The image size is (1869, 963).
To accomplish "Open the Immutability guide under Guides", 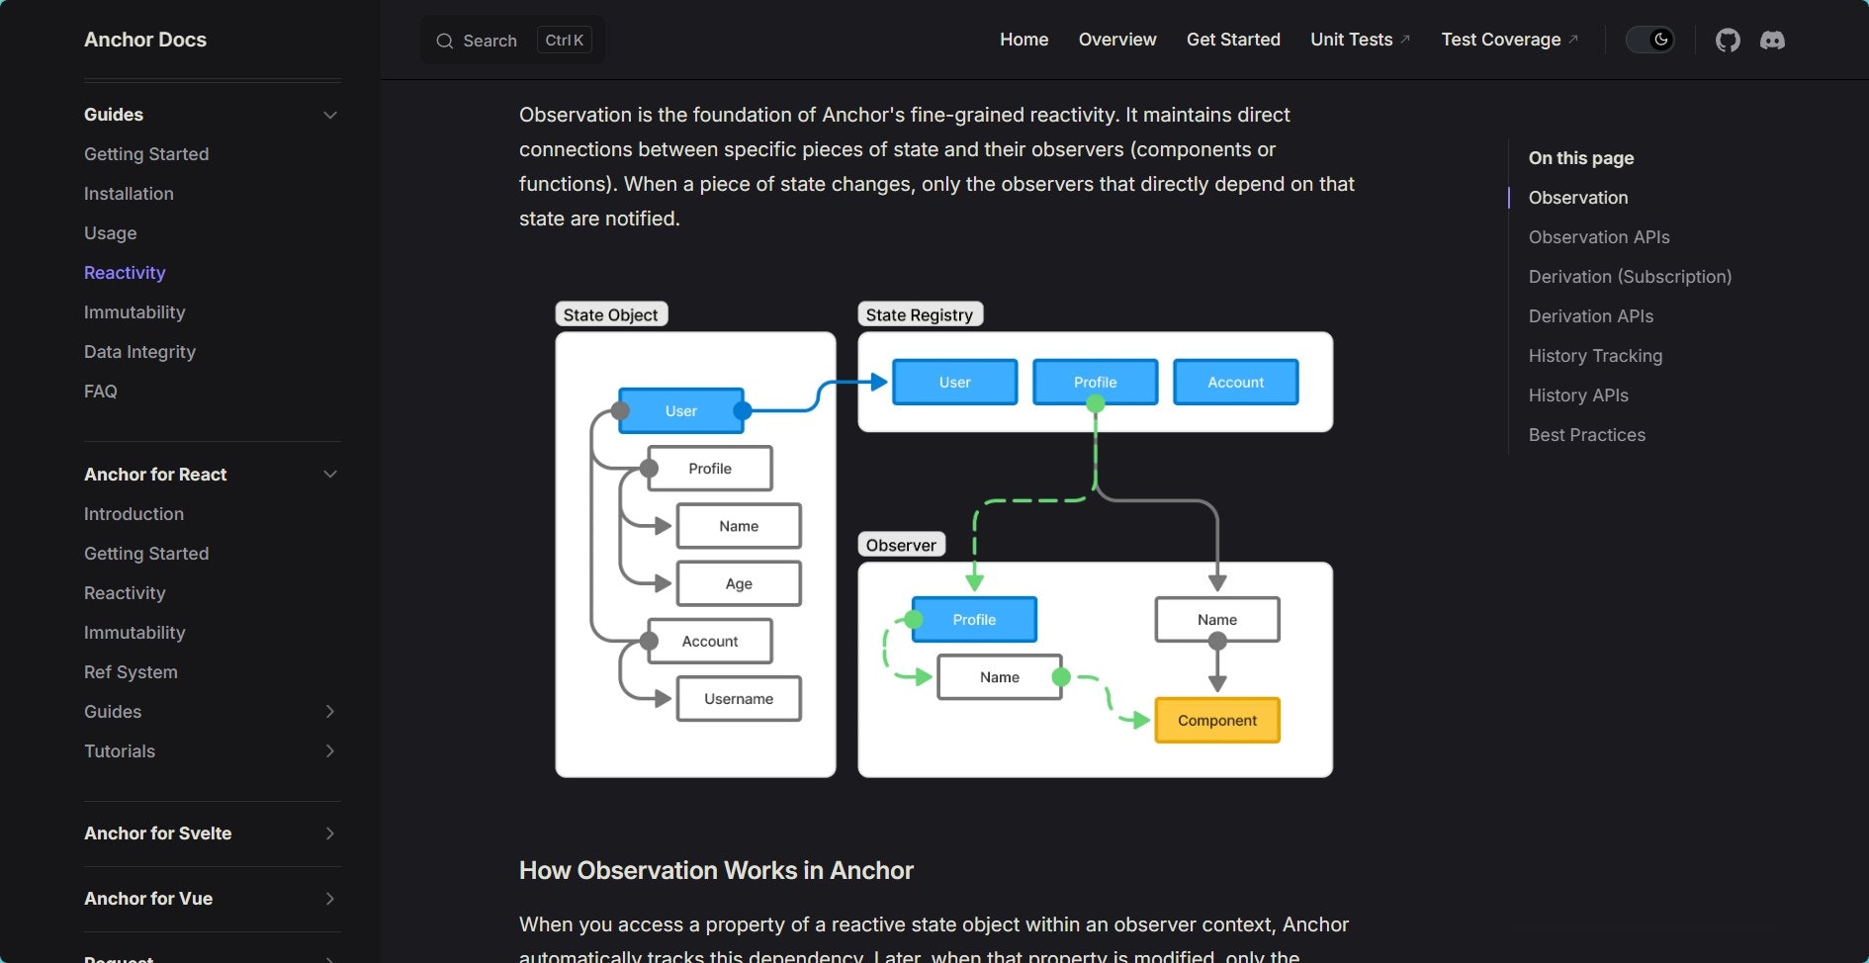I will (x=134, y=312).
